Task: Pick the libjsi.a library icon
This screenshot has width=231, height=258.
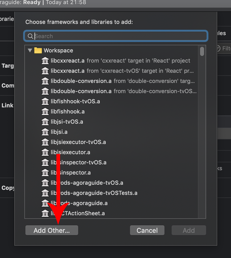Action: (45, 132)
